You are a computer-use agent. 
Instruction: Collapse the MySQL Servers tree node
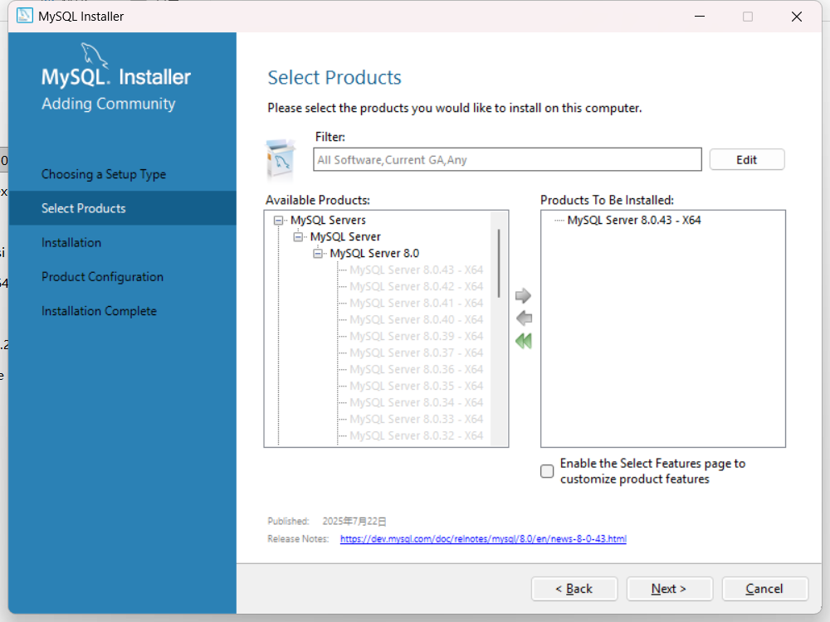tap(278, 220)
